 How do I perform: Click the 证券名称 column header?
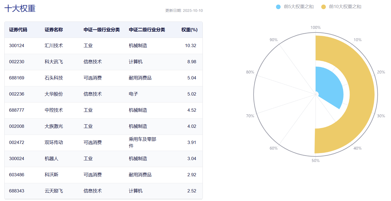[54, 30]
